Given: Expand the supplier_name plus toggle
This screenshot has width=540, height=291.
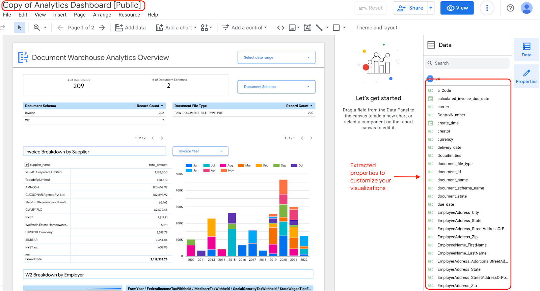Looking at the screenshot, I should tap(27, 165).
